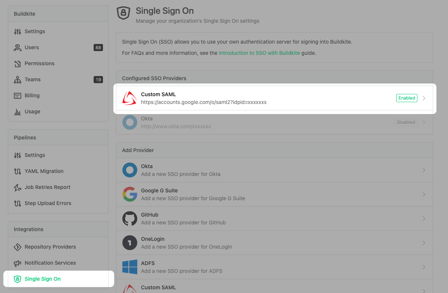Image resolution: width=448 pixels, height=293 pixels.
Task: Click the Disabled badge on Okta provider
Action: point(406,122)
